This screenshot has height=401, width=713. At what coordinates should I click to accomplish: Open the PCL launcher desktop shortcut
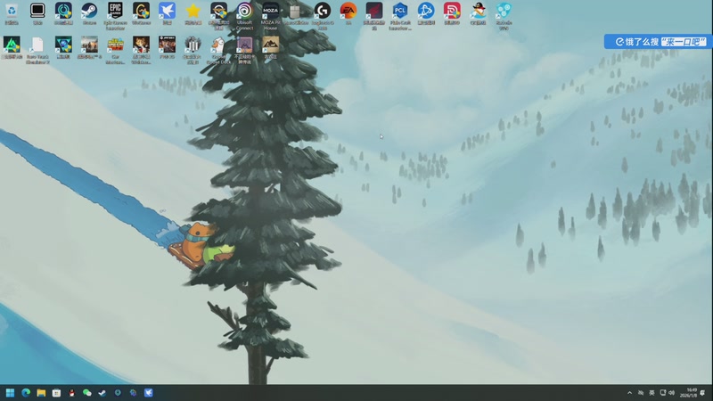pos(400,15)
